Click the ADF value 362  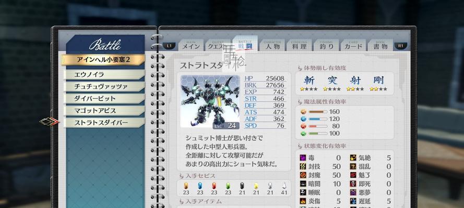pos(279,119)
